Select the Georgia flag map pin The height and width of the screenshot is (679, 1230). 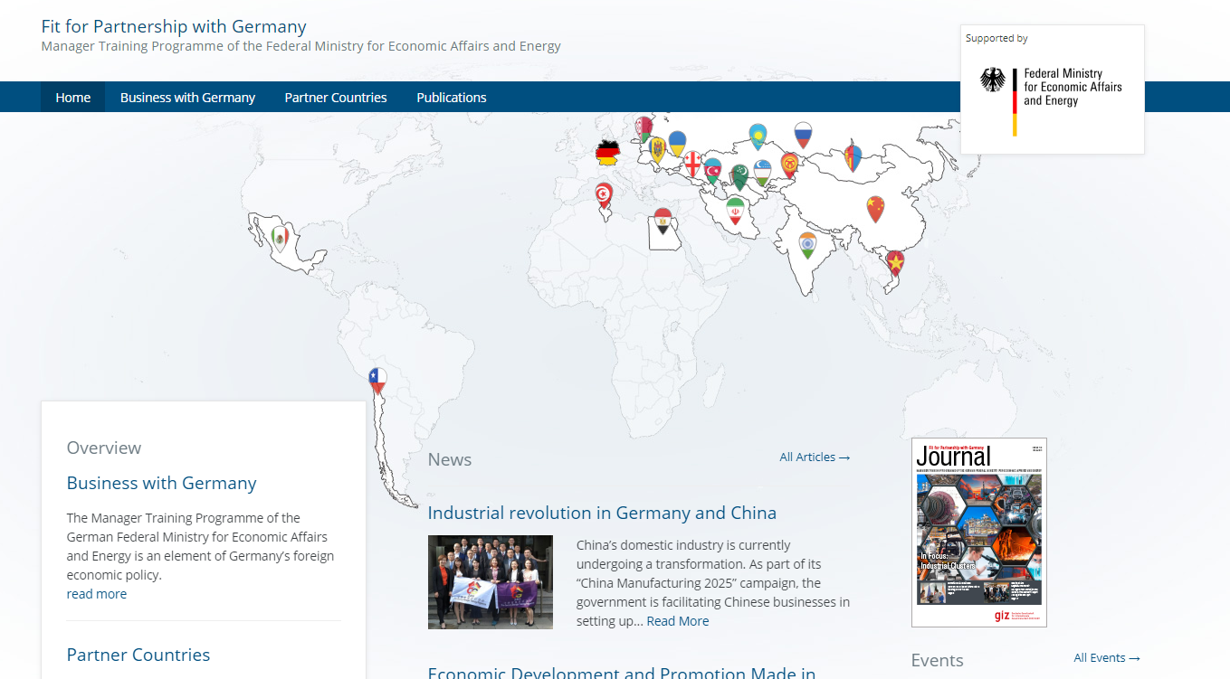(692, 164)
